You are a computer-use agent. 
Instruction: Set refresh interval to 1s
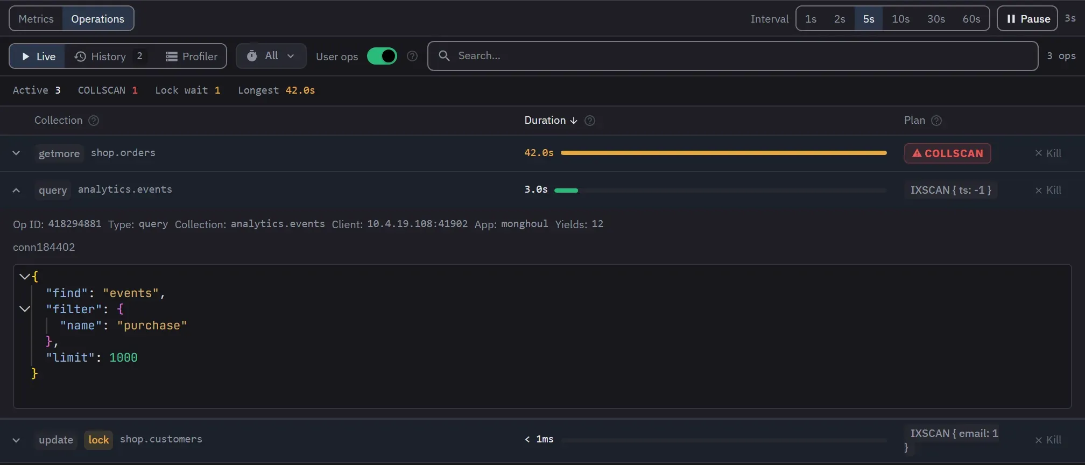click(811, 19)
